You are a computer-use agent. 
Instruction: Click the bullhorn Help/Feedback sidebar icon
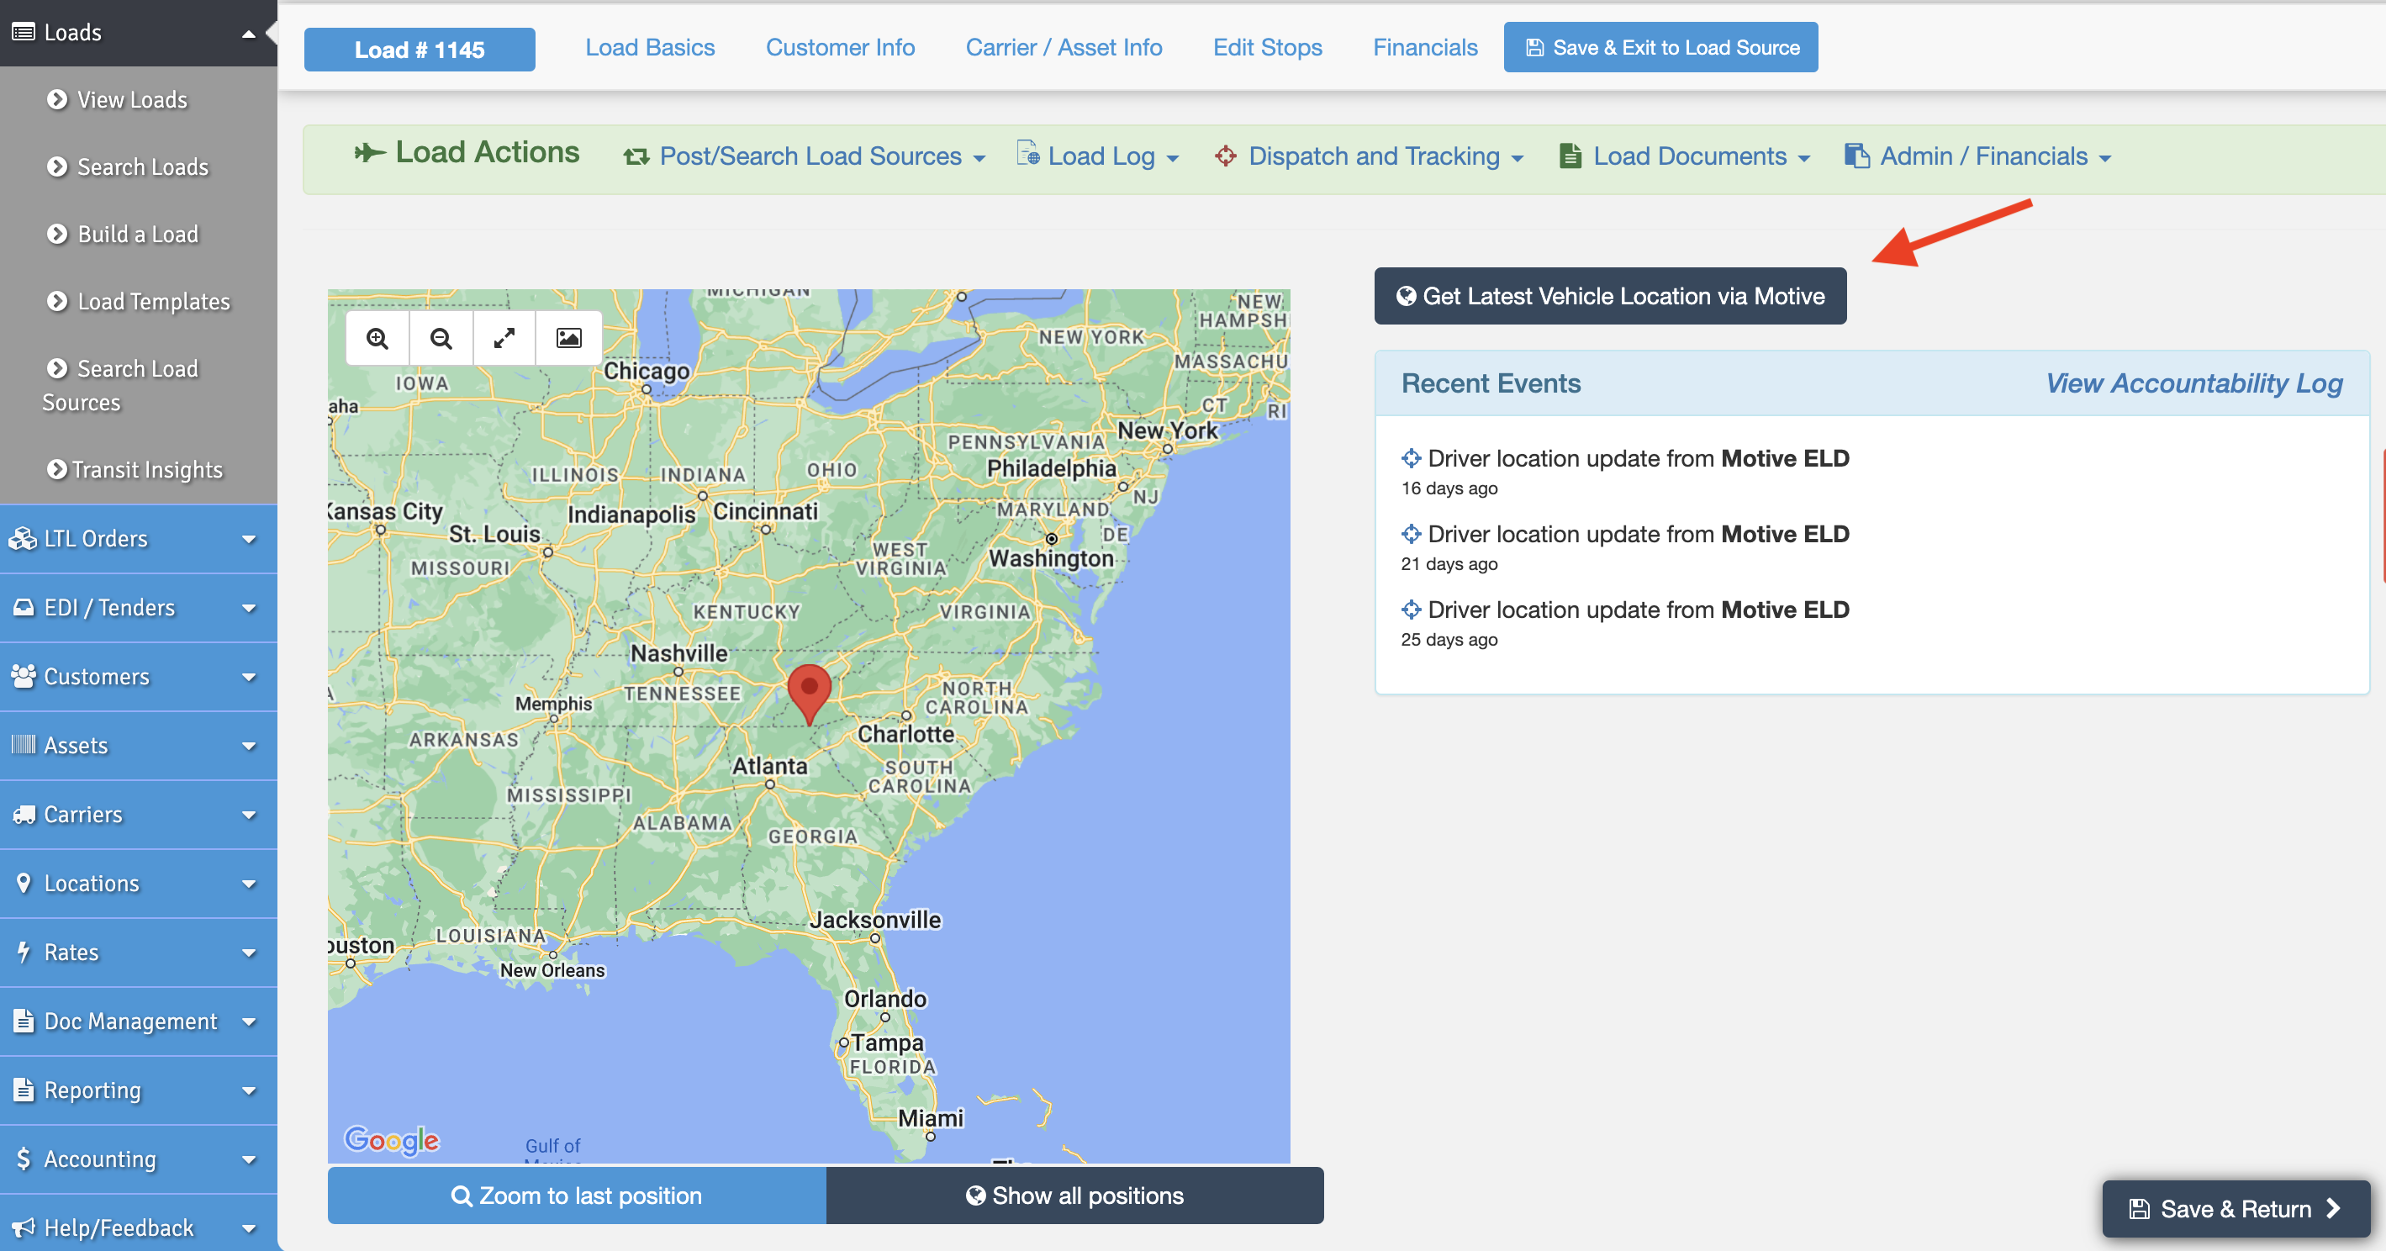pyautogui.click(x=24, y=1227)
